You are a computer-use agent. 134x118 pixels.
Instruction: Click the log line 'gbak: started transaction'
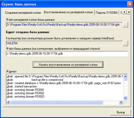22,86
